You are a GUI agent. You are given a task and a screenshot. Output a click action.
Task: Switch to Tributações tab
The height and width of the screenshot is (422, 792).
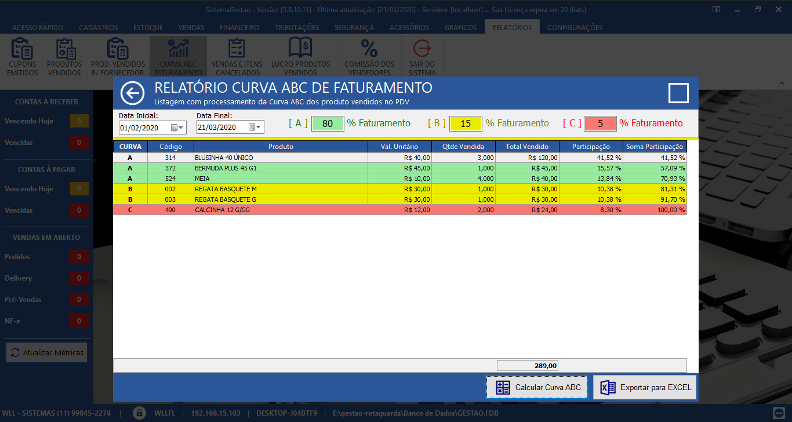click(297, 27)
